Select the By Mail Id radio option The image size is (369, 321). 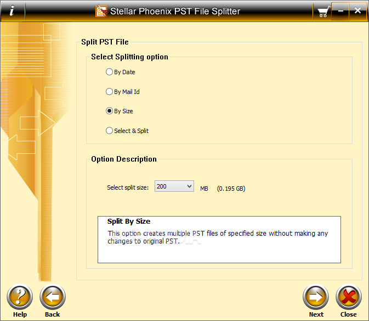point(123,91)
